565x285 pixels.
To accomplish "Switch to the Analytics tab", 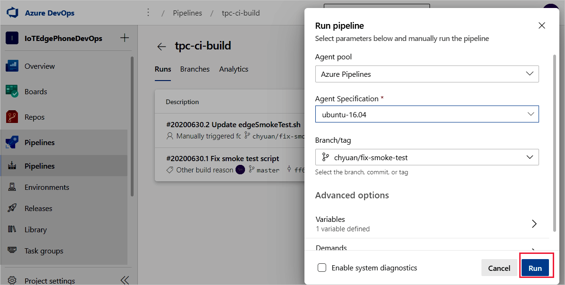I will [x=234, y=69].
